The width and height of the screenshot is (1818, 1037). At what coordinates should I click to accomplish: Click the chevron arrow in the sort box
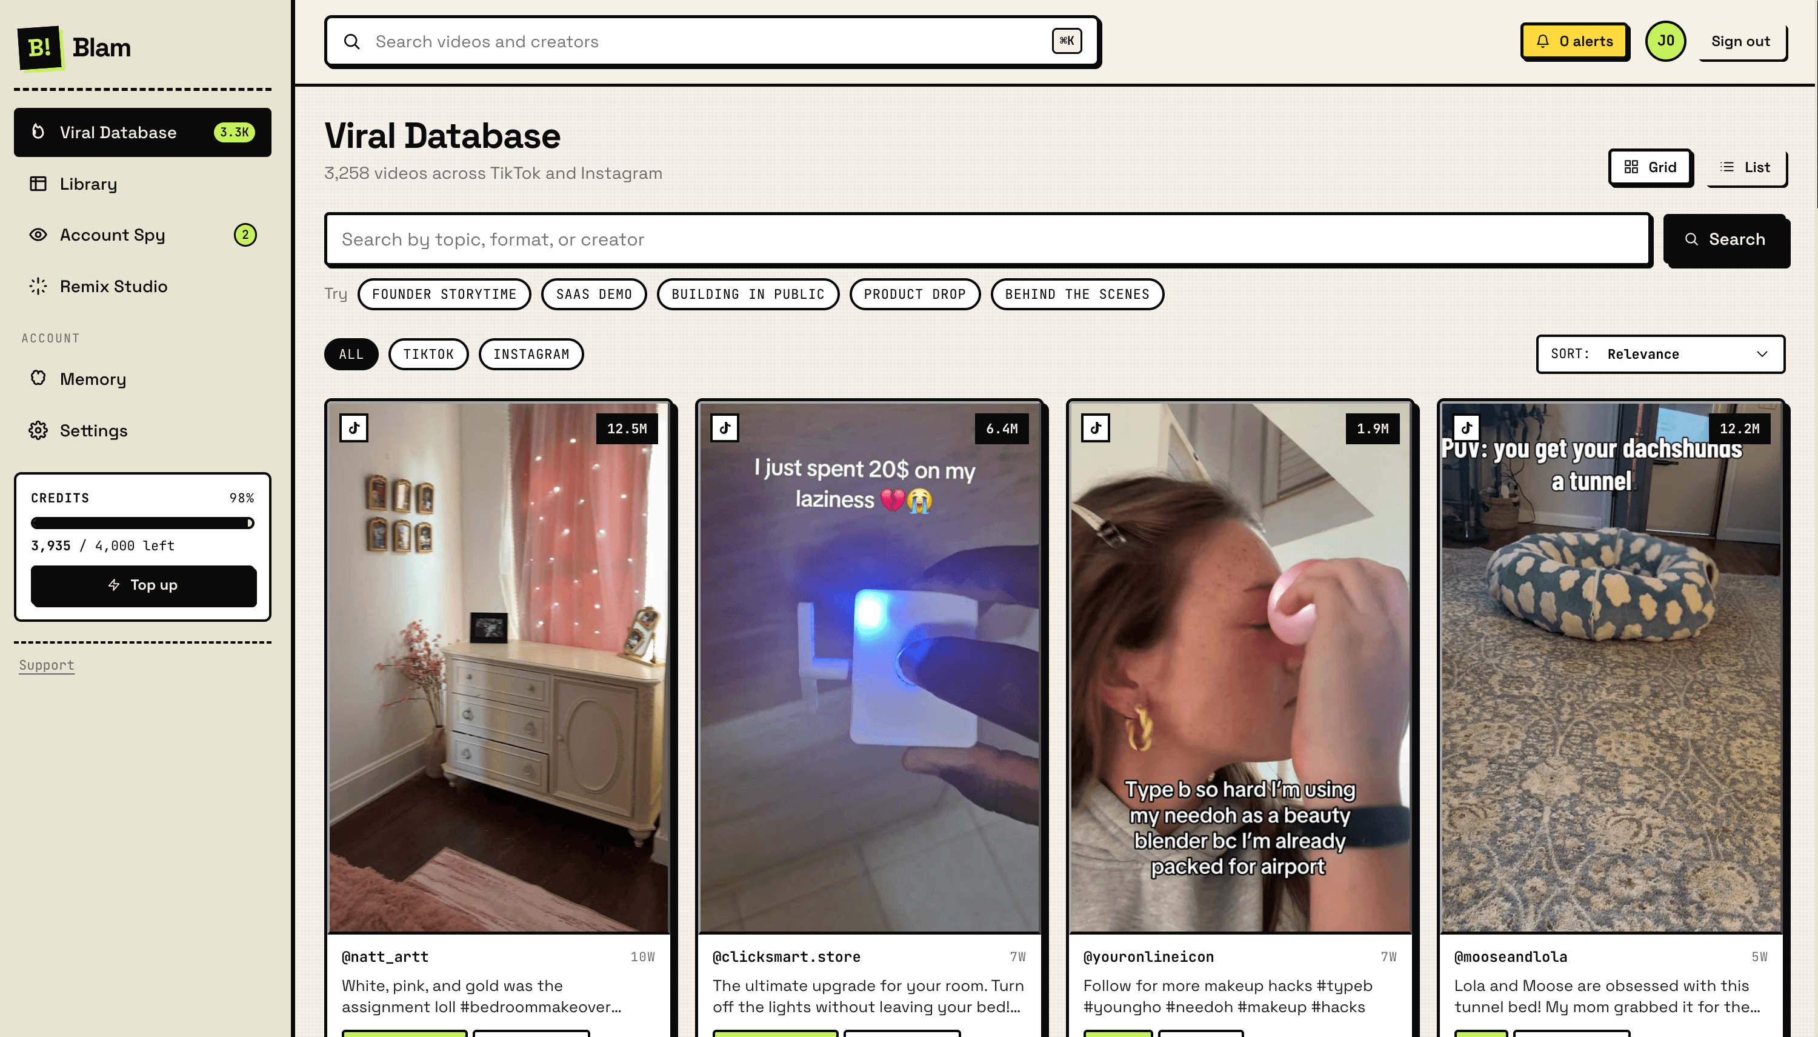[x=1762, y=354]
